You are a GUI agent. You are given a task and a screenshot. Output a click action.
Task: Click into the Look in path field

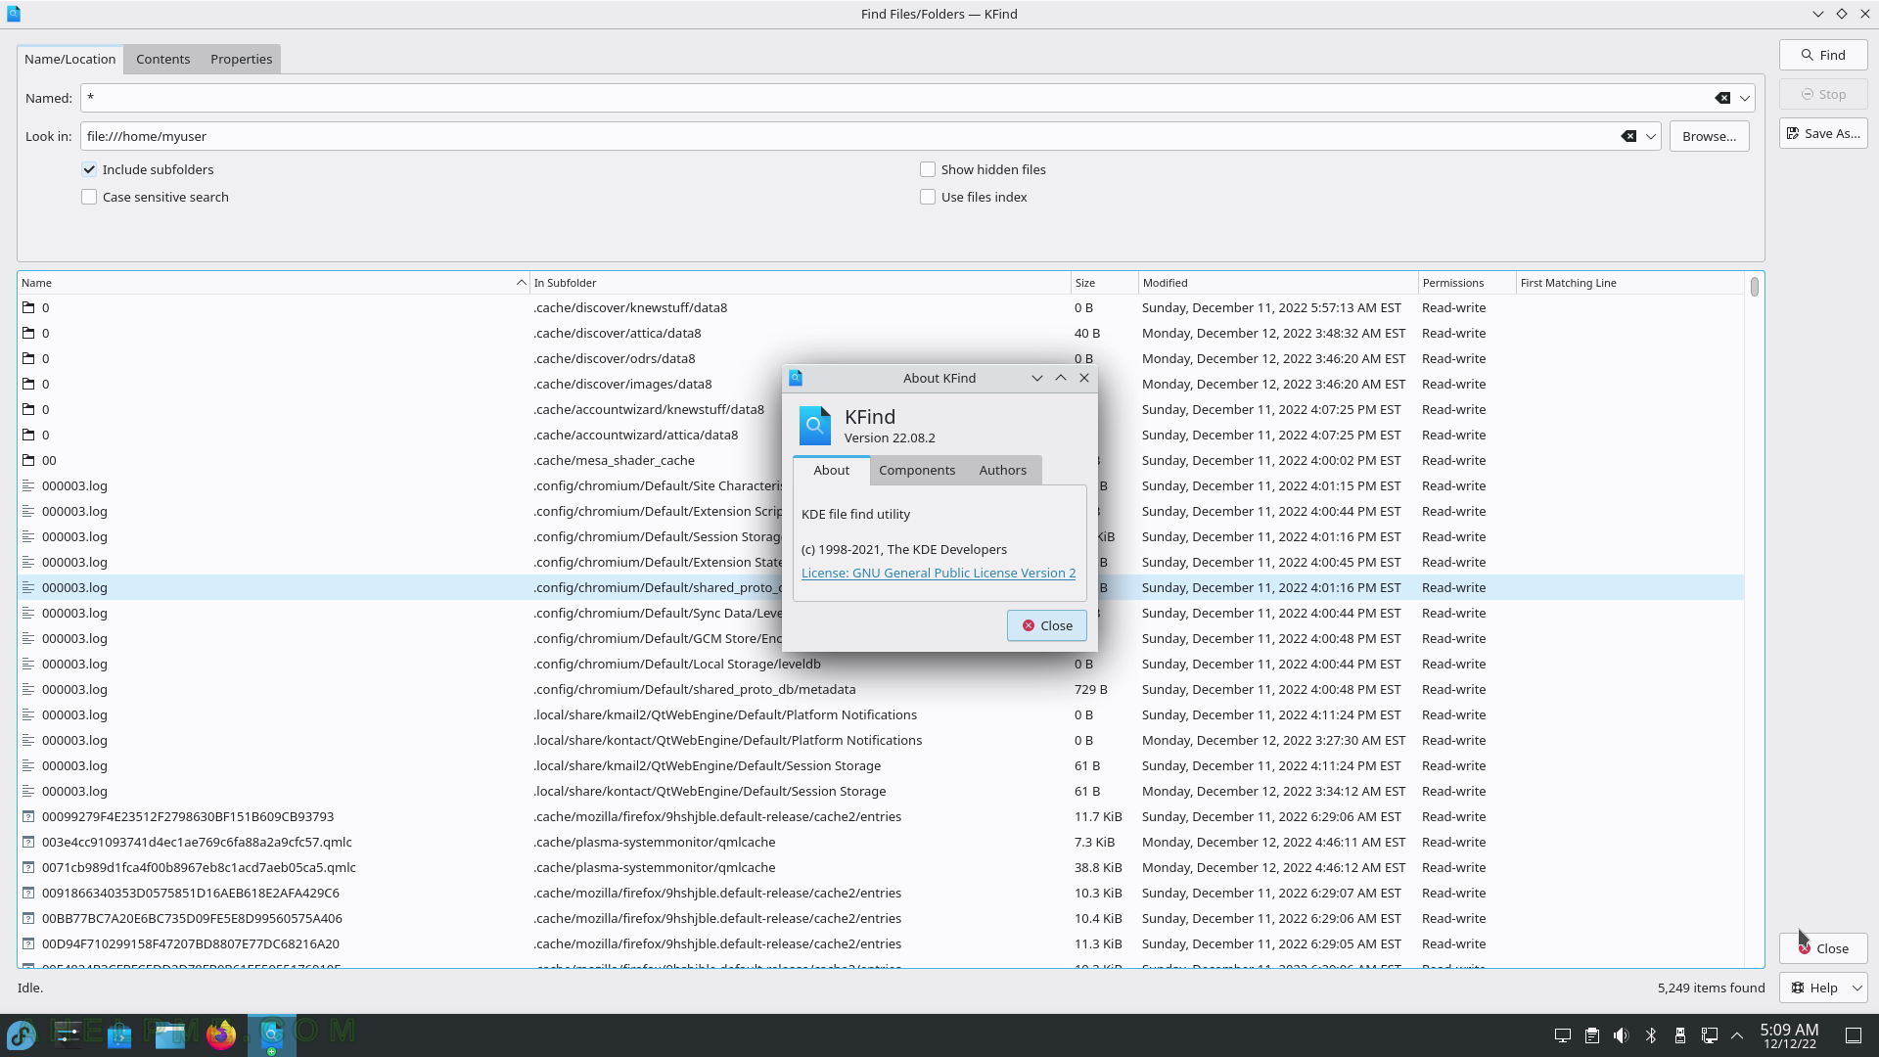pos(848,136)
